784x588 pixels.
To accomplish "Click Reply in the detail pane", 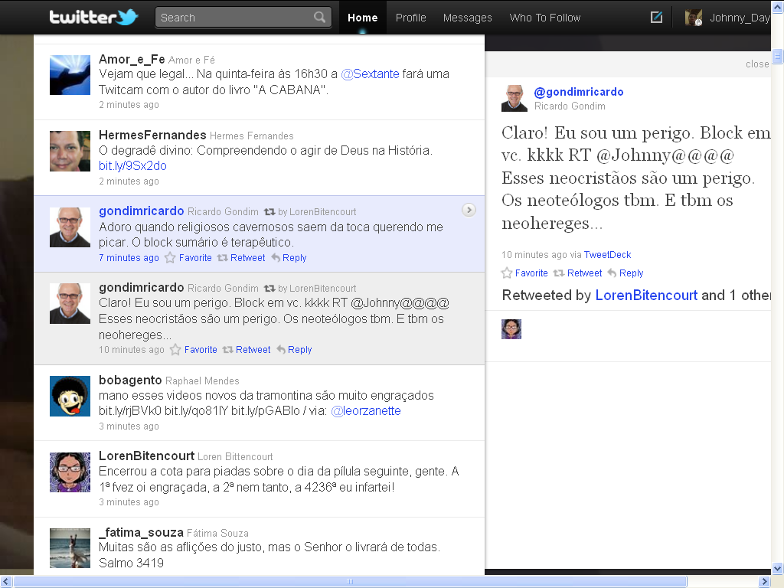I will 631,273.
